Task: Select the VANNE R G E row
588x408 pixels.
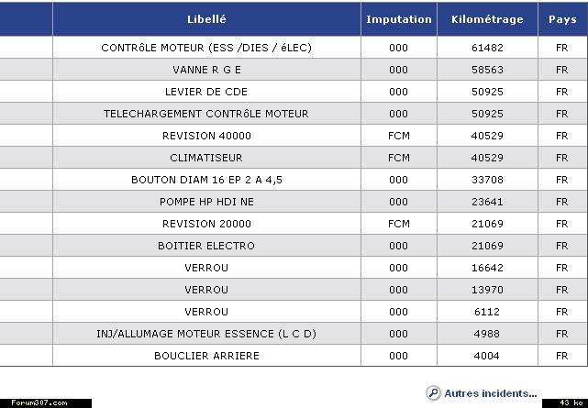Action: [x=206, y=70]
